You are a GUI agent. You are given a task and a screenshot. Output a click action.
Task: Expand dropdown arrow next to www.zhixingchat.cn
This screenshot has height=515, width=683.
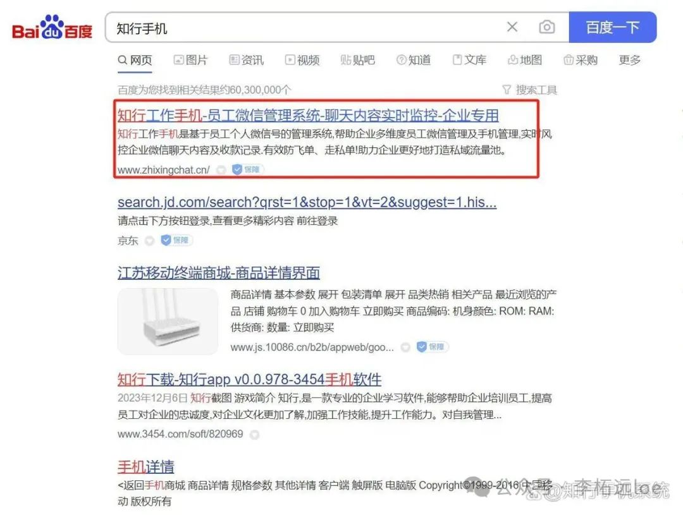[x=221, y=170]
